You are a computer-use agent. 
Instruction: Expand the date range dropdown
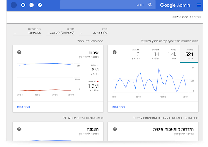(x=27, y=33)
